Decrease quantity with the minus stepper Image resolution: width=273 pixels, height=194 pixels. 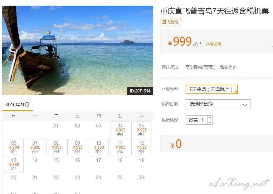tap(210, 122)
